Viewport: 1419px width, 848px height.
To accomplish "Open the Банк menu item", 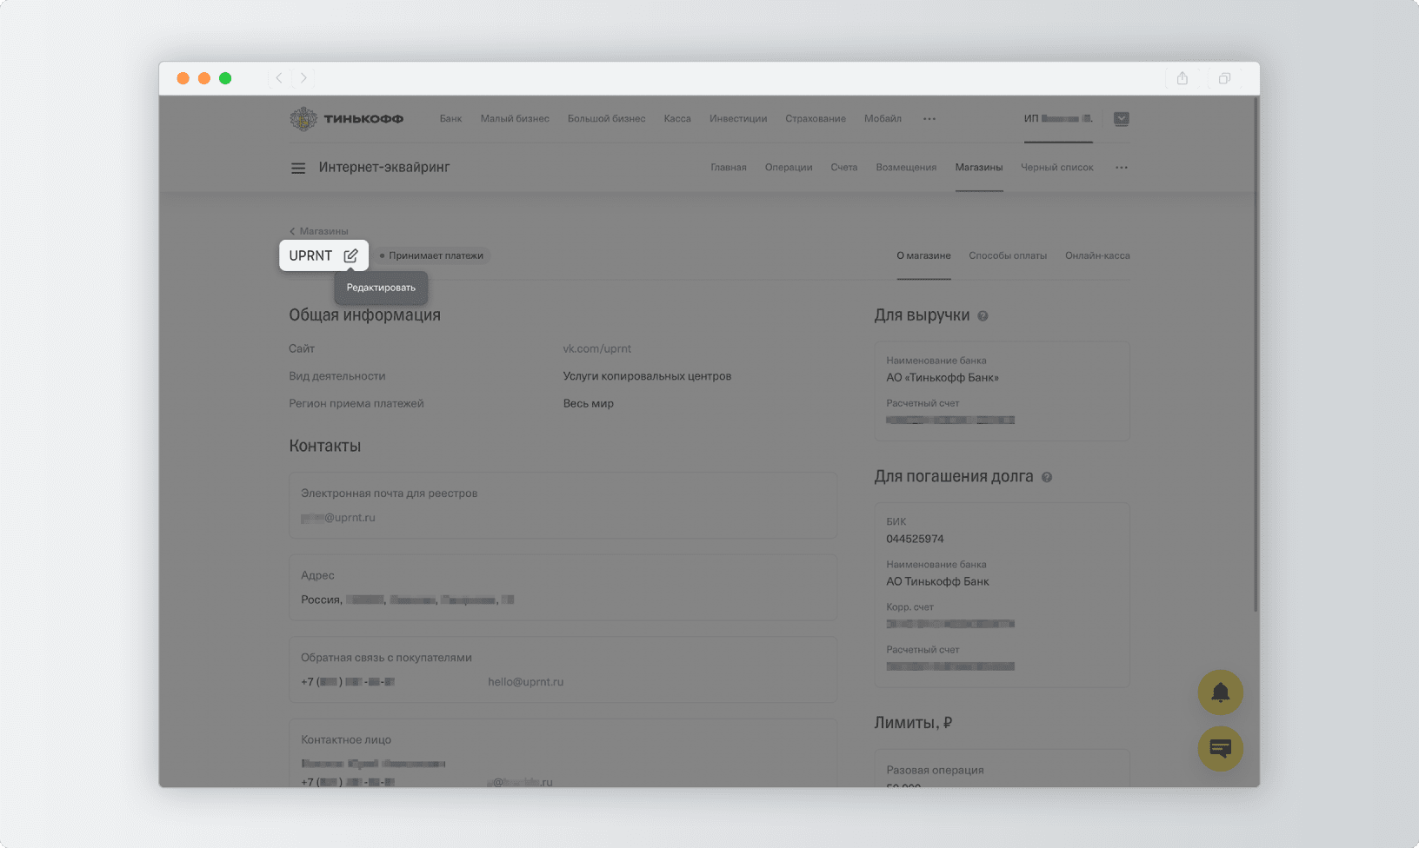I will coord(450,119).
